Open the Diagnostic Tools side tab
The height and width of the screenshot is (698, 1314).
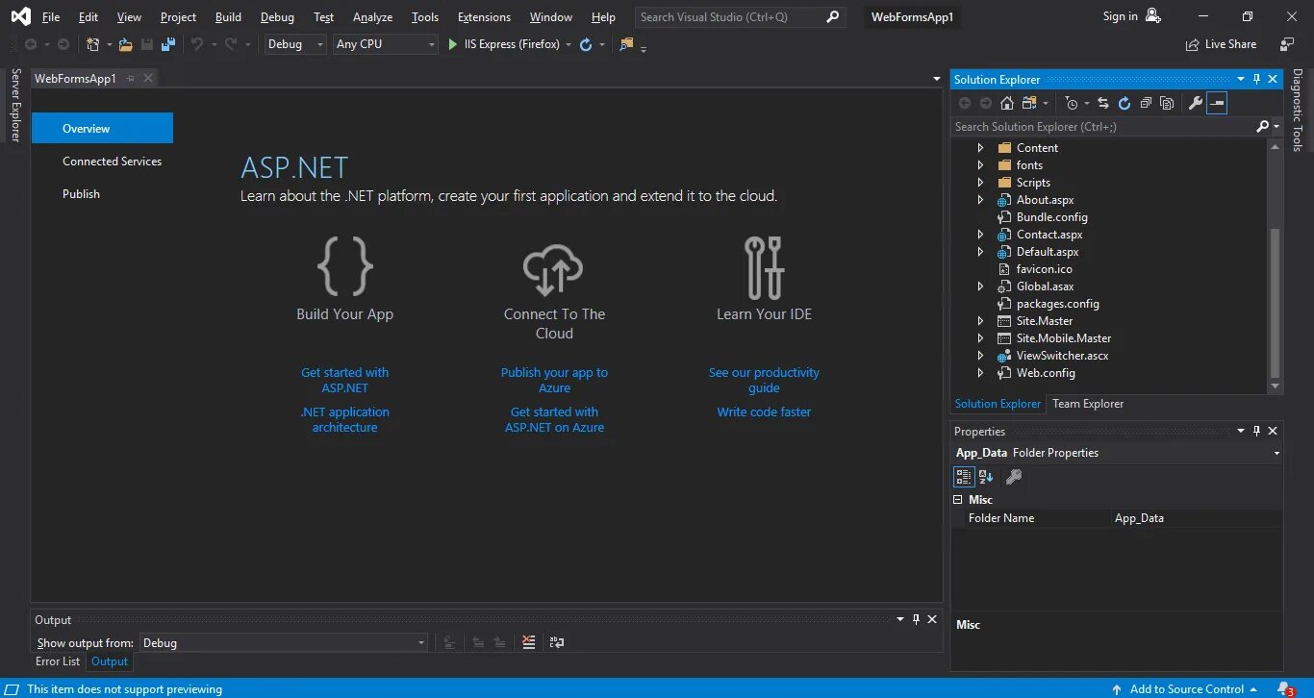point(1297,110)
